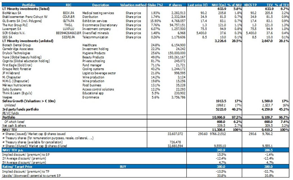Click the blue "NAV/ TEV p.s." row label
Image resolution: width=293 pixels, height=180 pixels.
coord(13,150)
